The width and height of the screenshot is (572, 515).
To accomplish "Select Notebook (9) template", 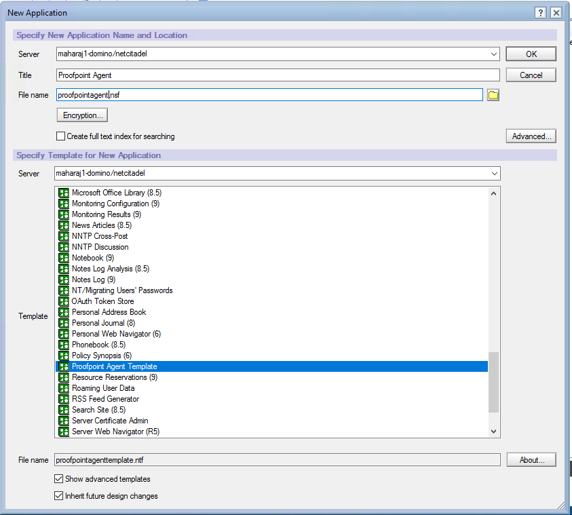I will (271, 258).
